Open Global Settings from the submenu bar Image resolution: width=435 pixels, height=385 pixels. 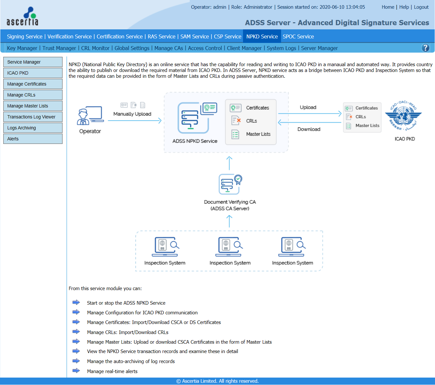[132, 48]
